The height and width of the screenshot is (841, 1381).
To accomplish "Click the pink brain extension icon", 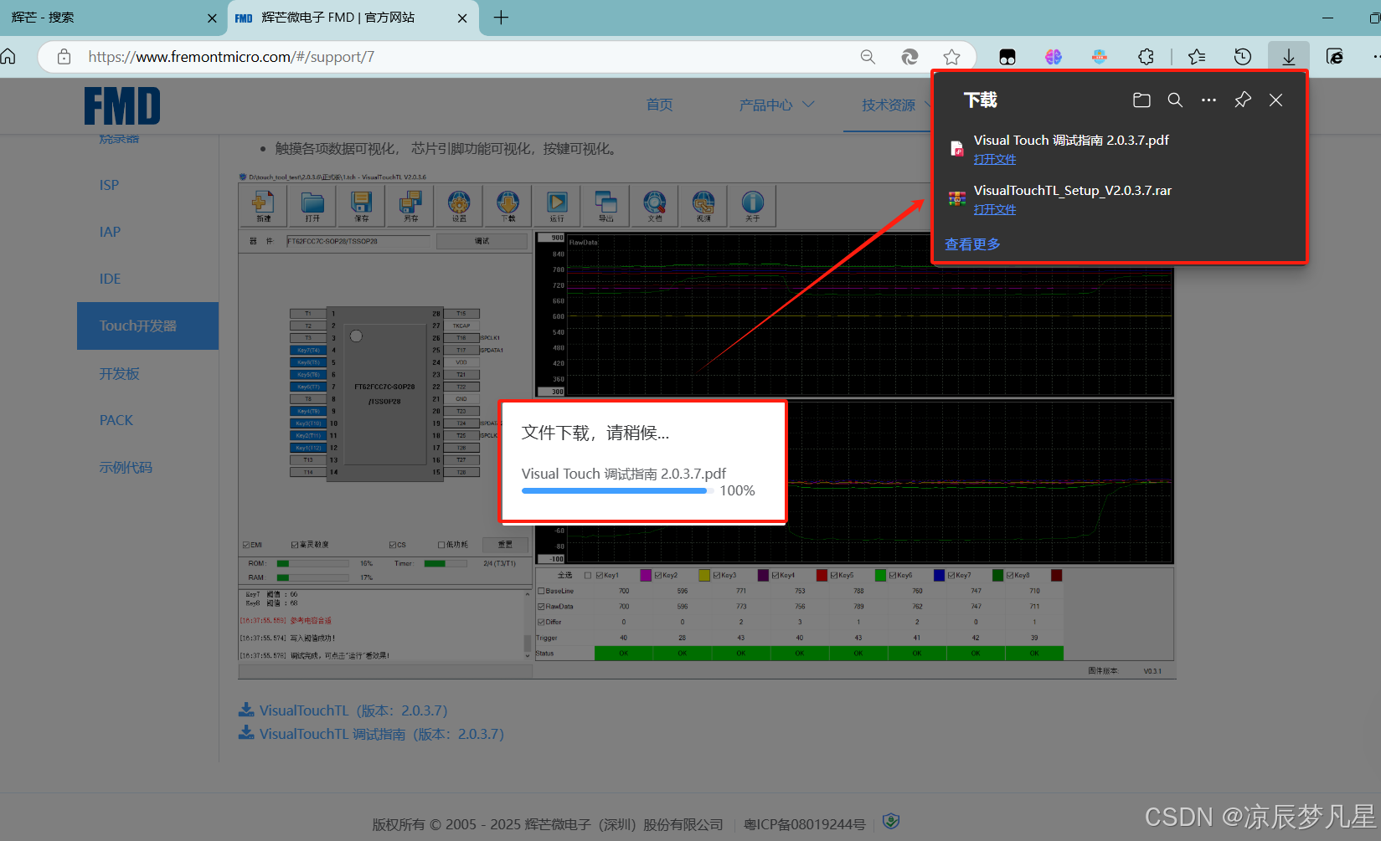I will pyautogui.click(x=1054, y=57).
